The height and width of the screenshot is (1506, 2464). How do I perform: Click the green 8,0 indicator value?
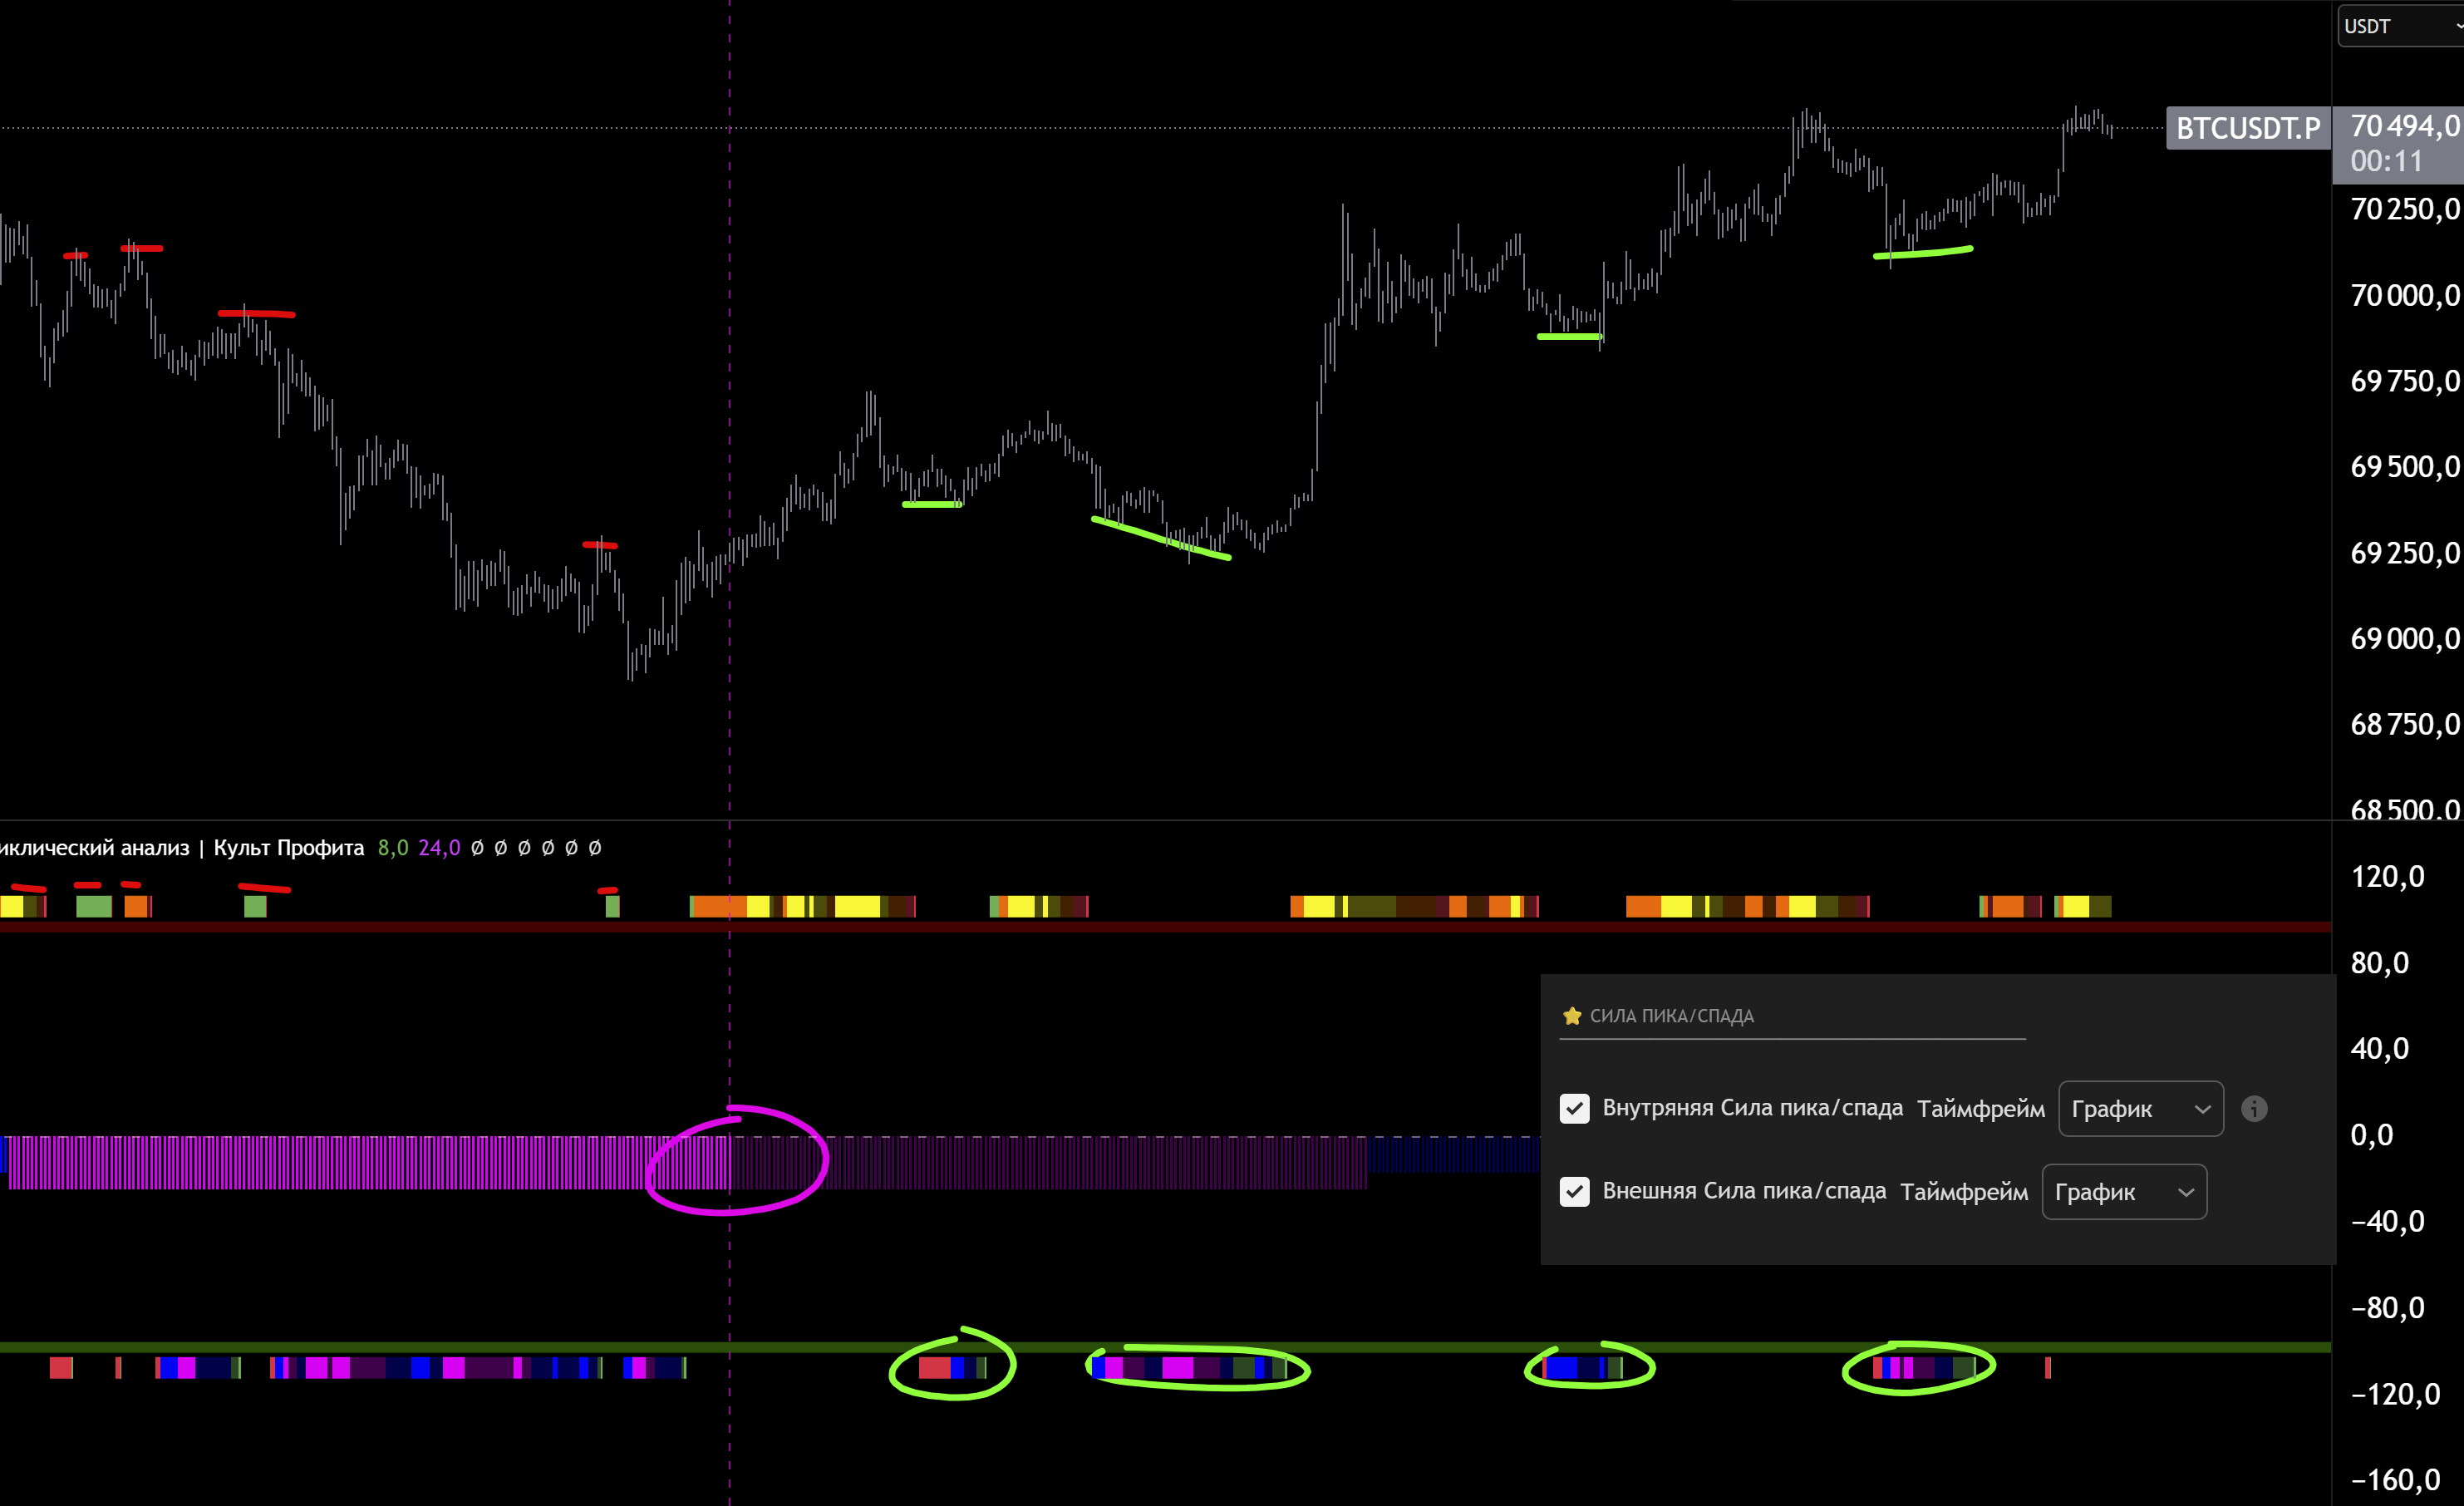click(392, 848)
